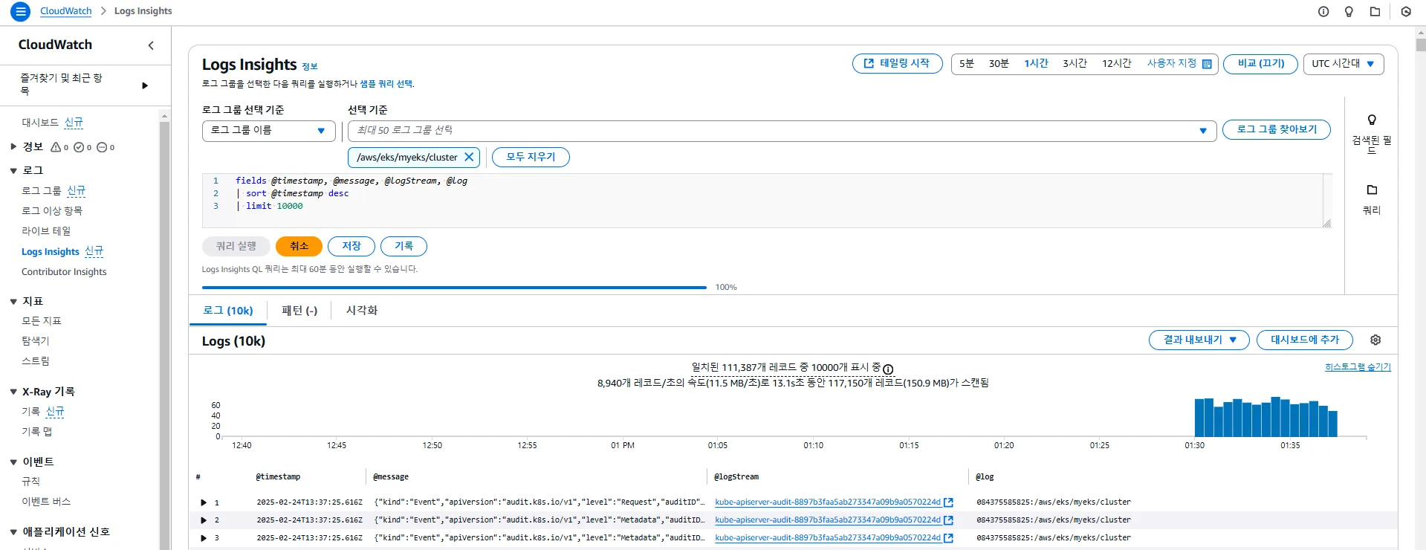
Task: Expand the favorites and recent items section
Action: 145,85
